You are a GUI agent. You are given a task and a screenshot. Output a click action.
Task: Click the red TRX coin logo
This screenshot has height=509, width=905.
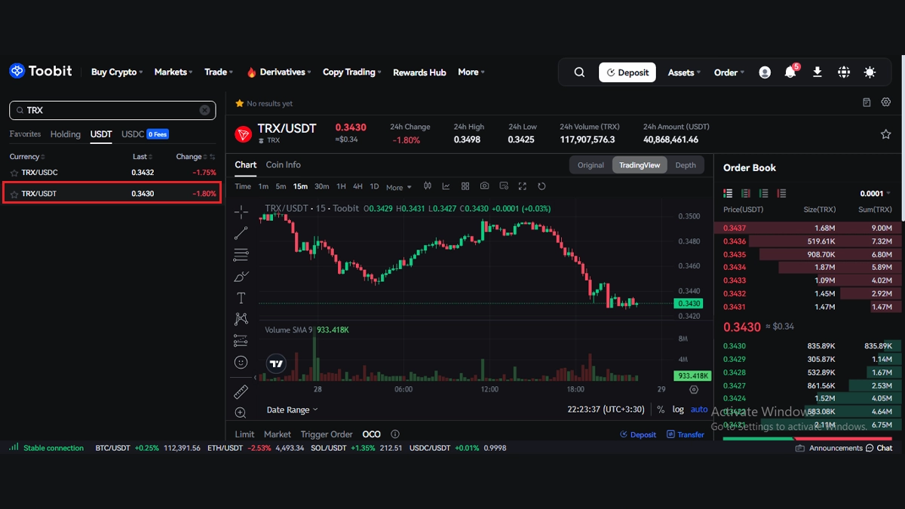point(243,134)
